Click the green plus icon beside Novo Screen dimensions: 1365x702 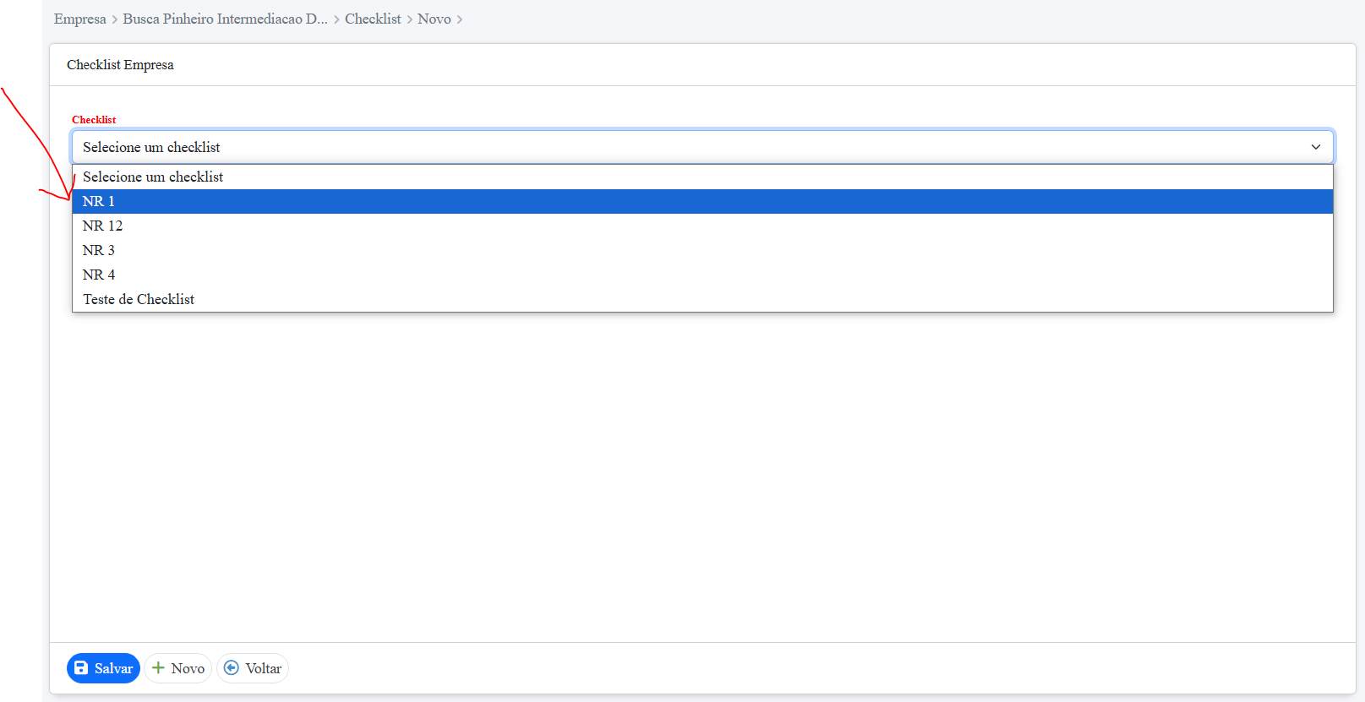pos(158,668)
